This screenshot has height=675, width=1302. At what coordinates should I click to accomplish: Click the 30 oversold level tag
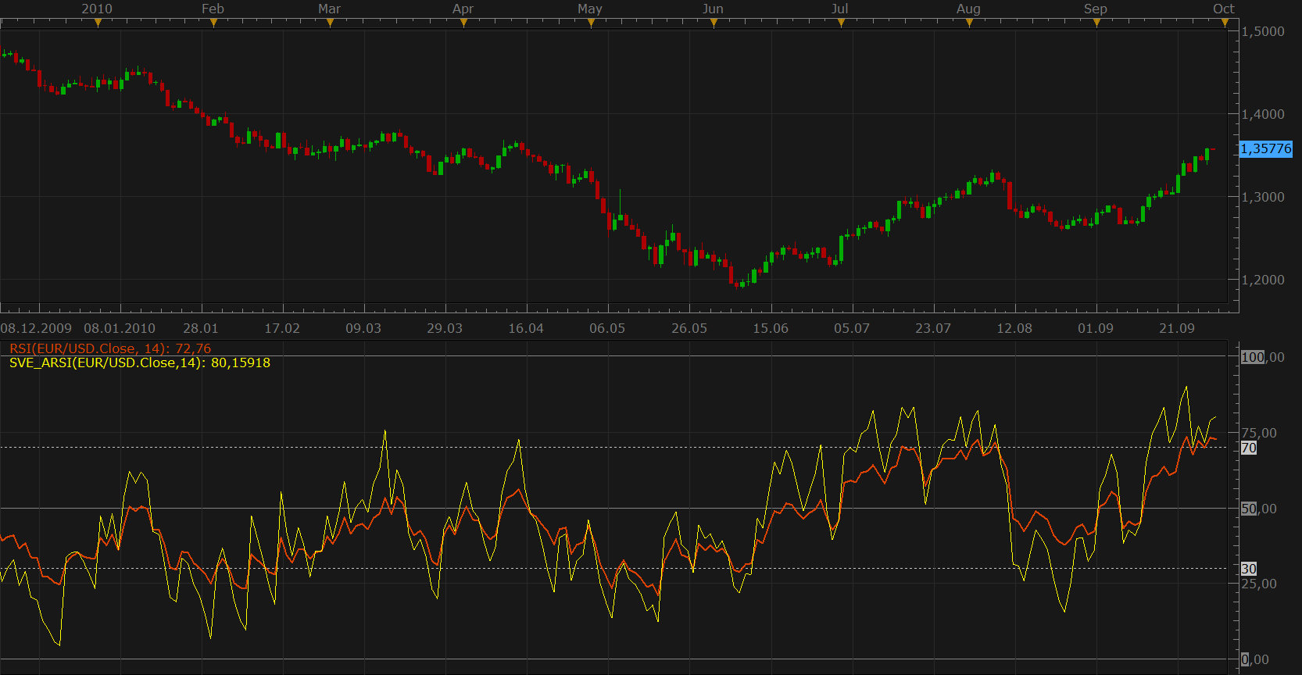pyautogui.click(x=1249, y=569)
